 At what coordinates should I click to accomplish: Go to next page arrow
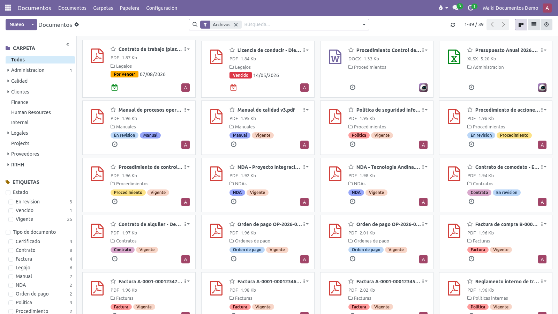(503, 24)
